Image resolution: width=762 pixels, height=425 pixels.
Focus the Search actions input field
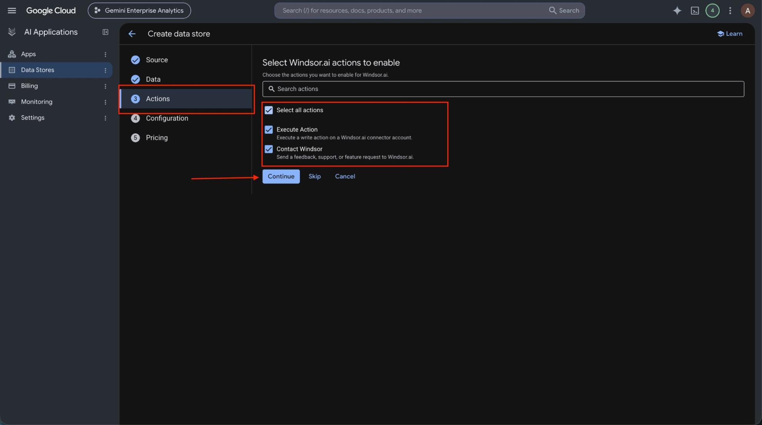click(503, 89)
